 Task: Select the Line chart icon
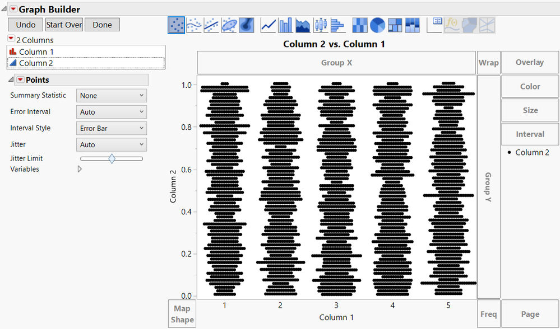tap(268, 25)
